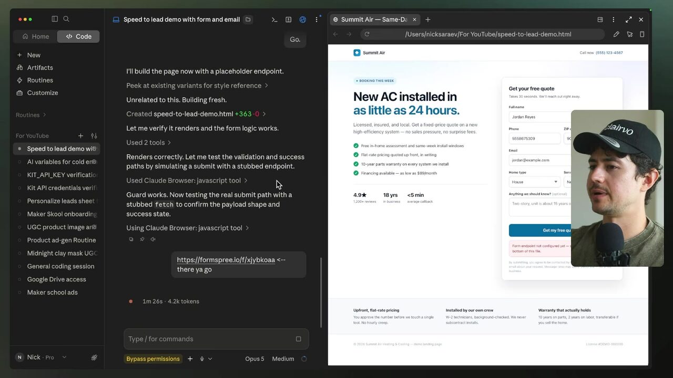
Task: Click the stop square in message box
Action: point(299,339)
